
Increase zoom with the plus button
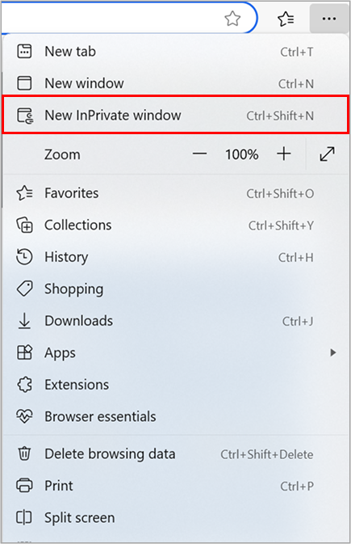[x=284, y=154]
